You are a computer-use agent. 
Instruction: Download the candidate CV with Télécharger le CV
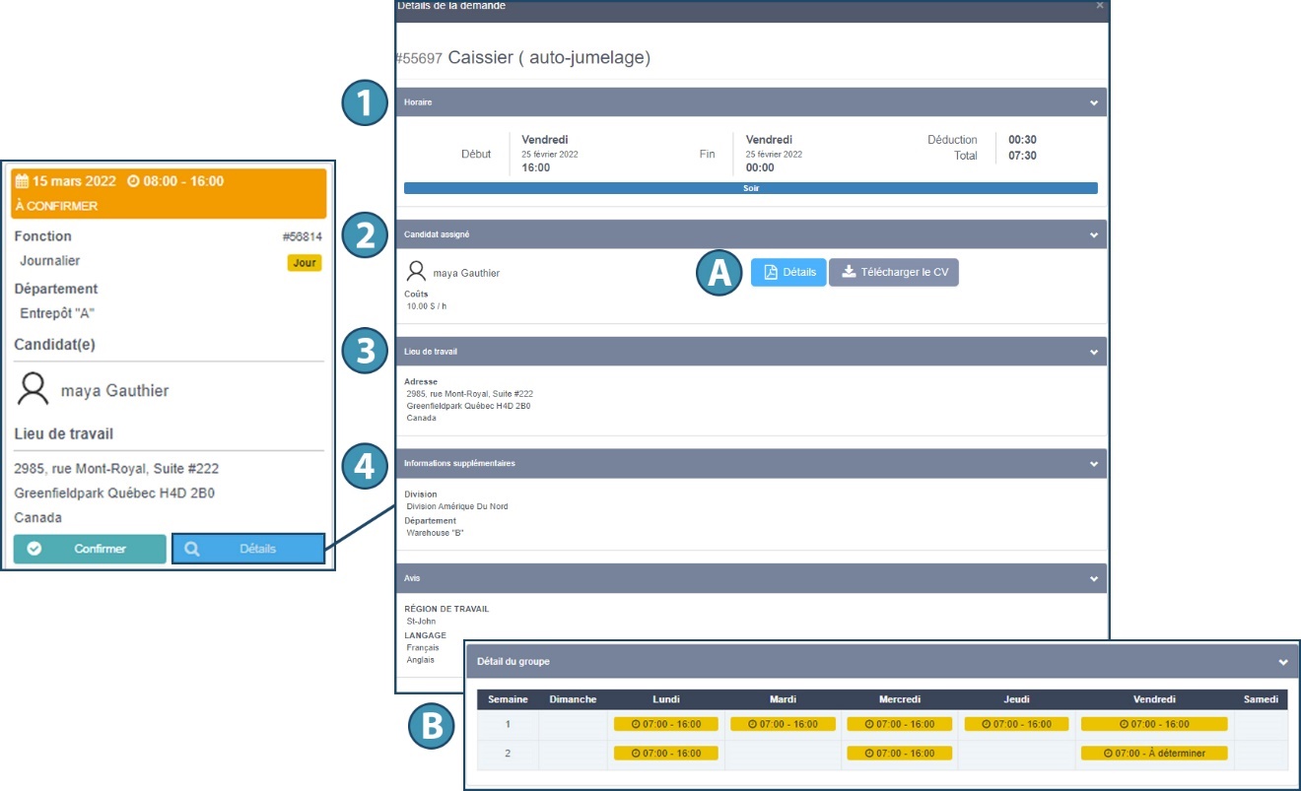[x=893, y=273]
